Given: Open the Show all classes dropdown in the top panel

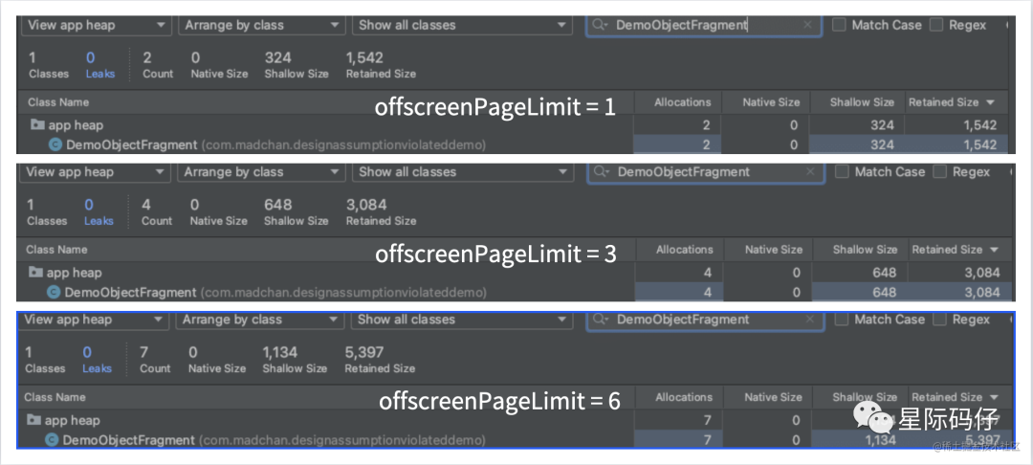Looking at the screenshot, I should [x=462, y=26].
